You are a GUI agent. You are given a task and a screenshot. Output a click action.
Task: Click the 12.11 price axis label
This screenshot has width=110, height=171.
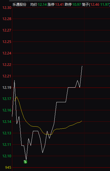[7, 144]
